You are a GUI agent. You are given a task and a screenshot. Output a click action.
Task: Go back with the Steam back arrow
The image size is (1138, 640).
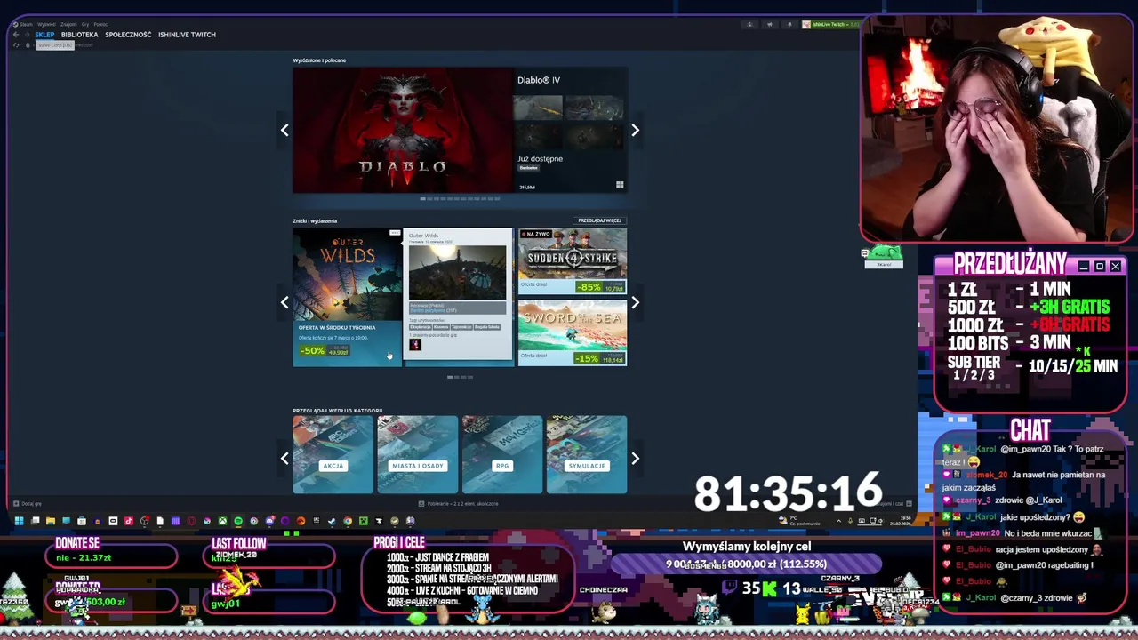click(x=16, y=35)
